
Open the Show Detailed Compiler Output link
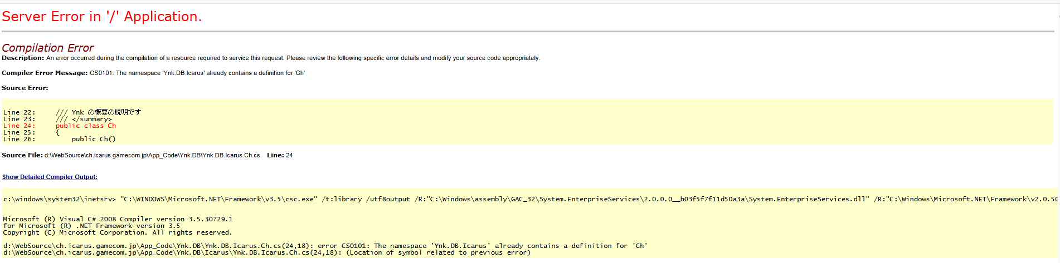[50, 177]
